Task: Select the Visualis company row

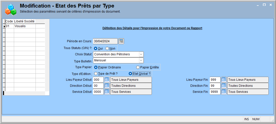Action: (24, 26)
